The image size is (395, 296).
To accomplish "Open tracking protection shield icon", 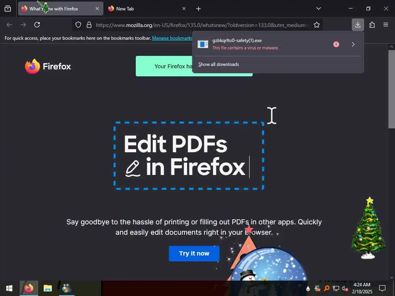I will tap(78, 25).
